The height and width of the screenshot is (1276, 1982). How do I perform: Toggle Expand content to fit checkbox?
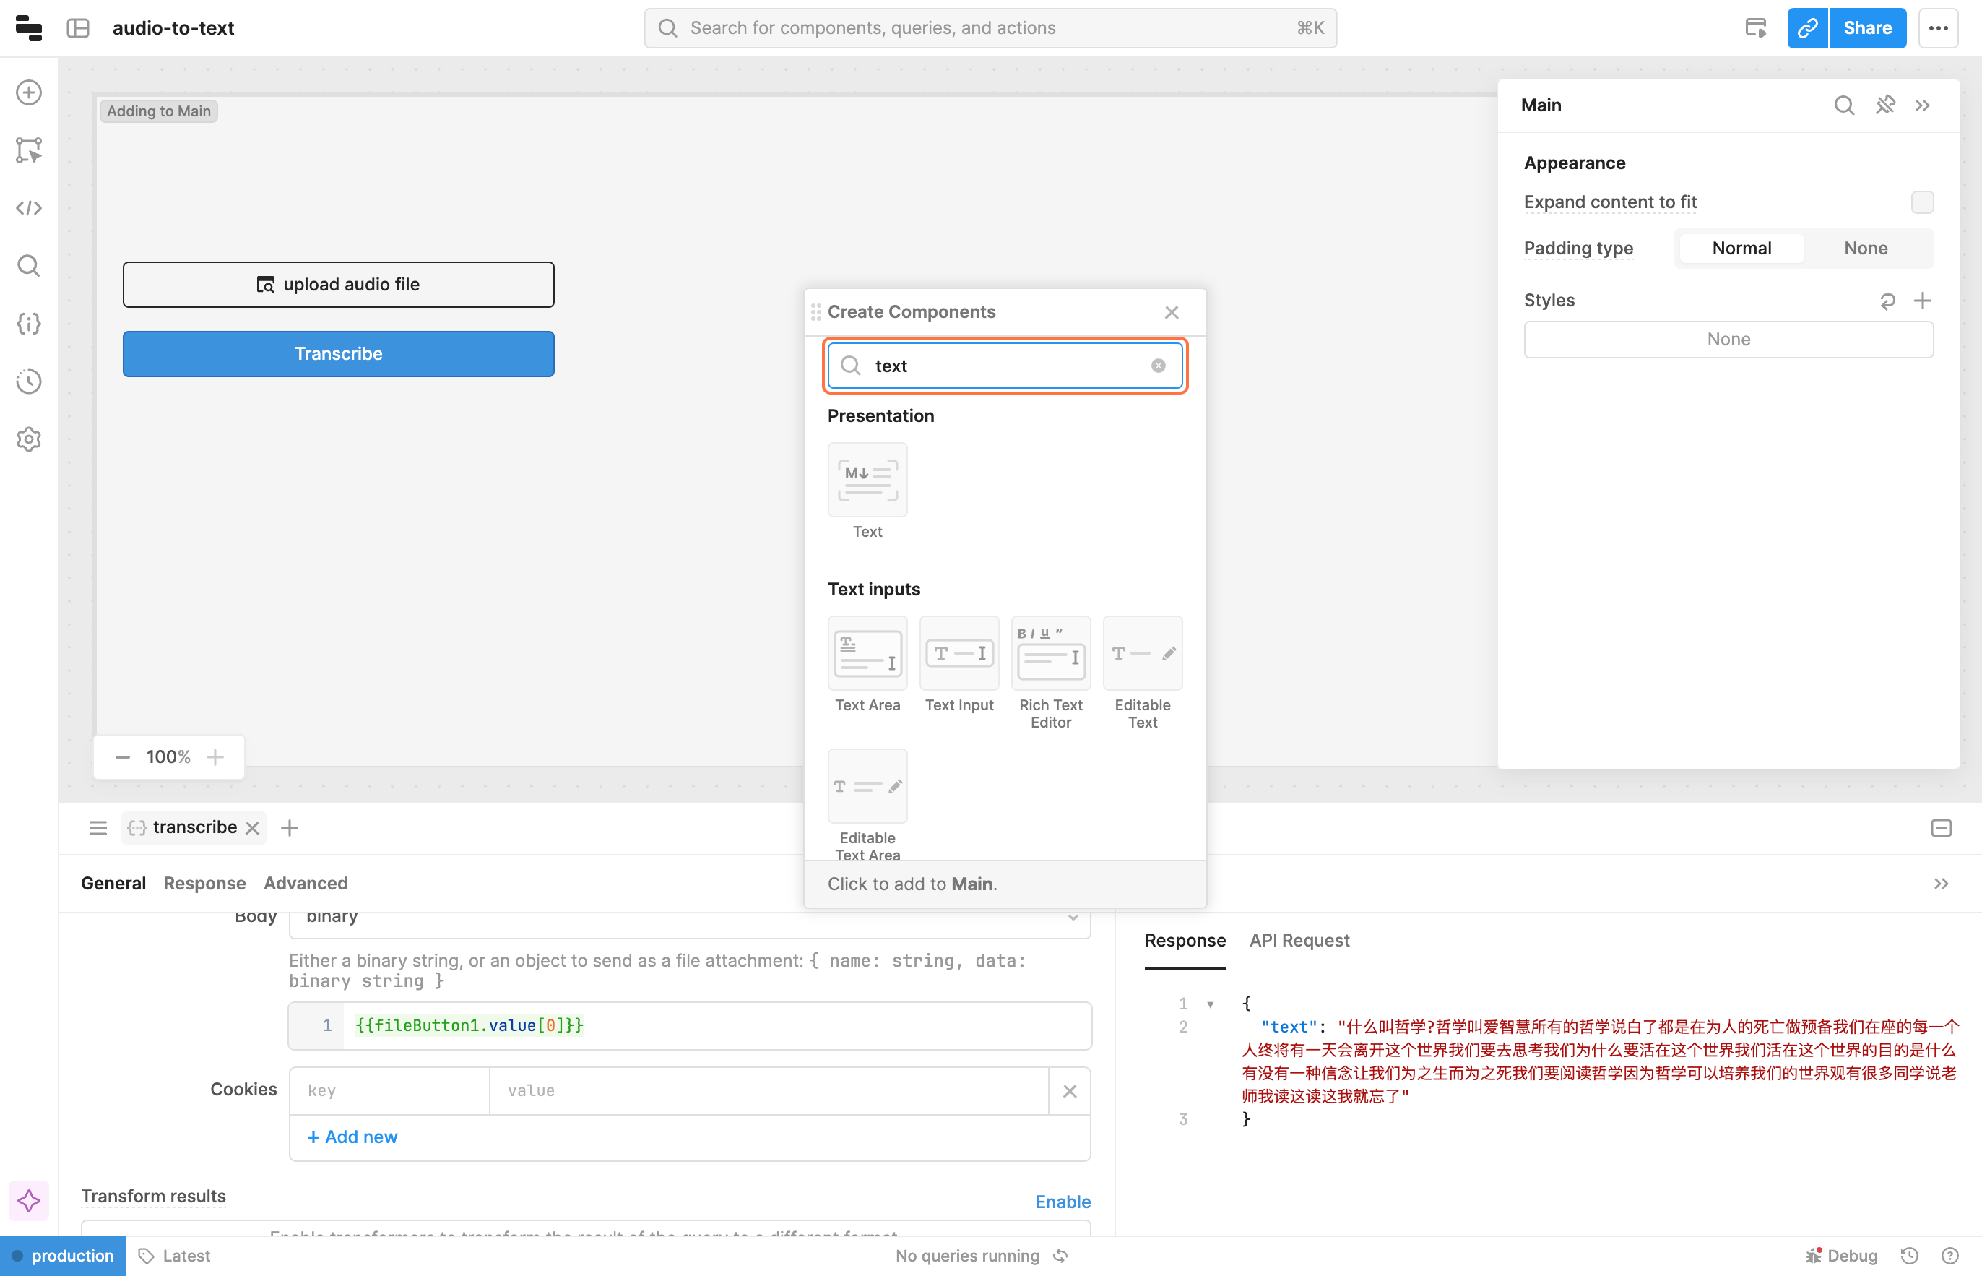click(1921, 202)
